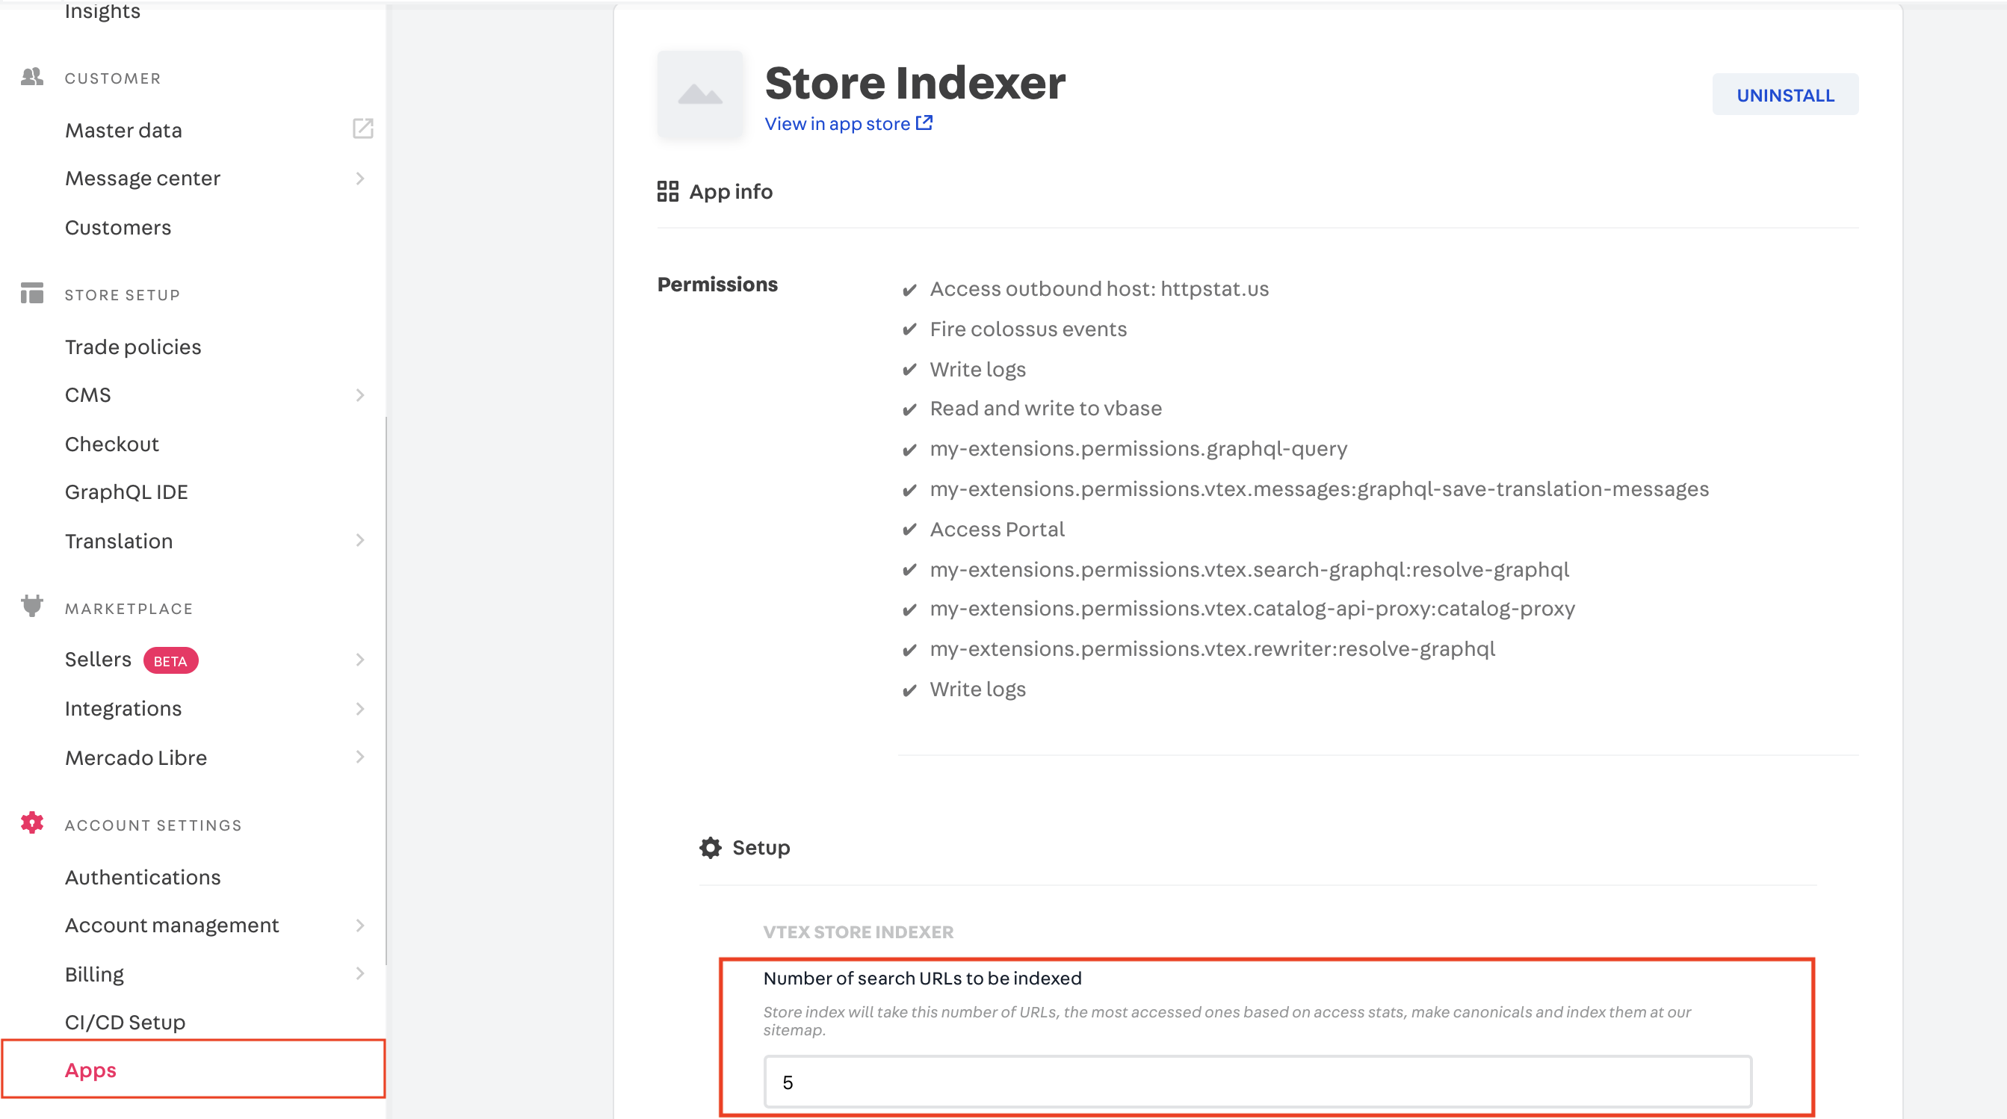Click the rewriter:resolve-graphql permission
Viewport: 2007px width, 1119px height.
coord(1212,649)
